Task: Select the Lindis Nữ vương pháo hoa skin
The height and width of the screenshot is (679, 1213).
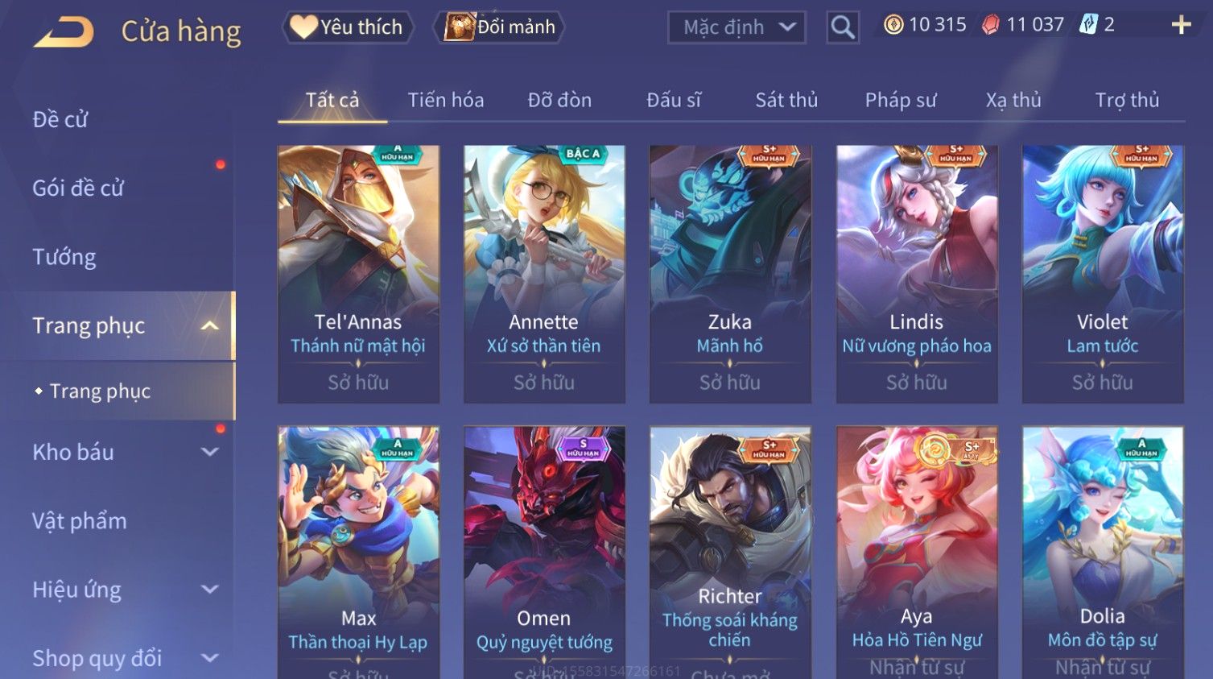Action: [917, 274]
